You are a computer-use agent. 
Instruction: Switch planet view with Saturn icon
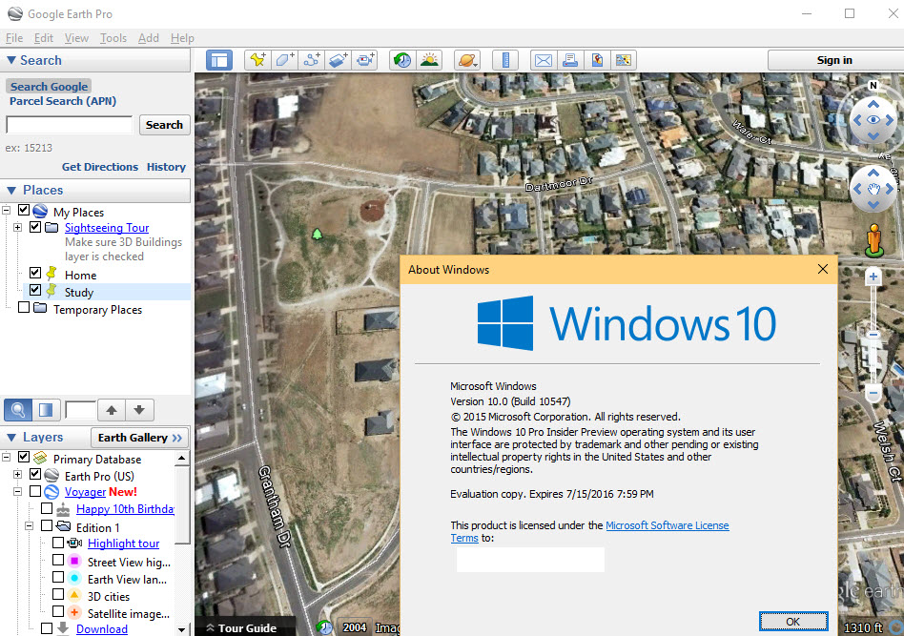pos(467,60)
